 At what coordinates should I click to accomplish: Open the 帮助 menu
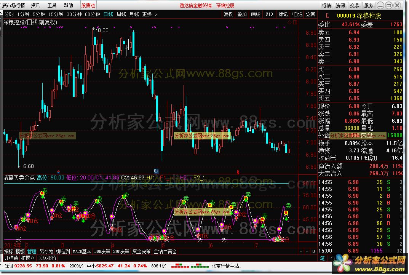click(x=68, y=5)
